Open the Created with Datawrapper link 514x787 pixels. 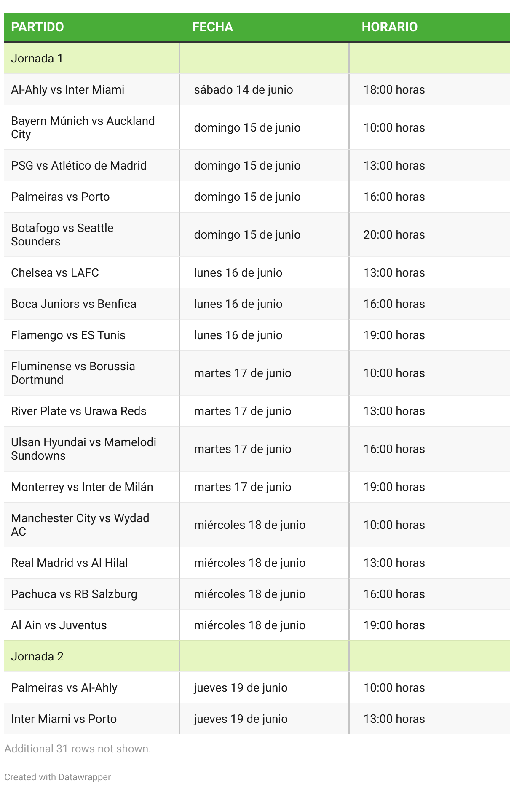coord(58,777)
